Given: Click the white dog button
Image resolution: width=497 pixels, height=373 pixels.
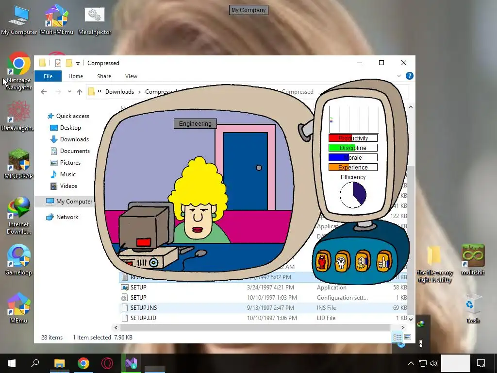Looking at the screenshot, I should pyautogui.click(x=342, y=262).
